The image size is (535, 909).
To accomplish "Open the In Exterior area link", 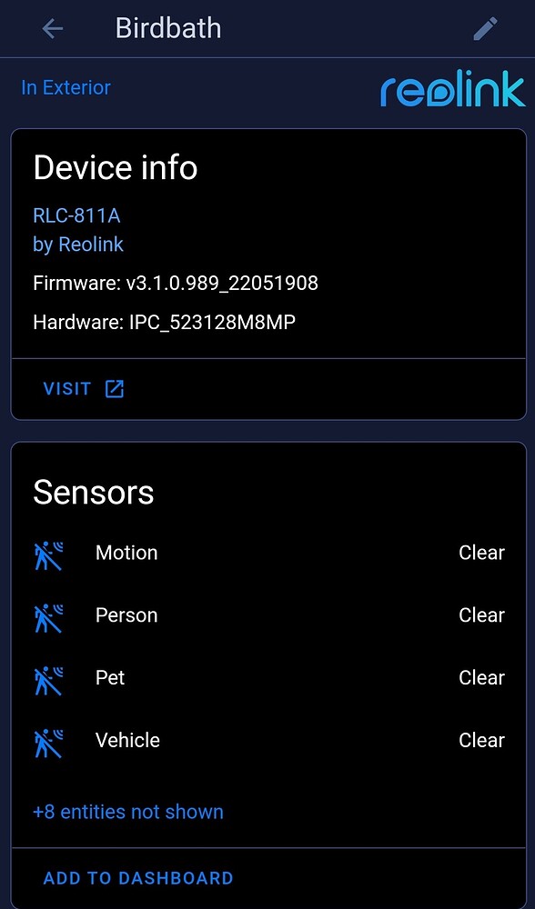I will [66, 87].
